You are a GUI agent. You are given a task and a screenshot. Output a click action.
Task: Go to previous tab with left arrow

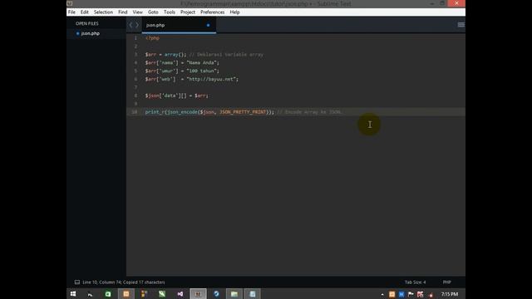pos(131,25)
